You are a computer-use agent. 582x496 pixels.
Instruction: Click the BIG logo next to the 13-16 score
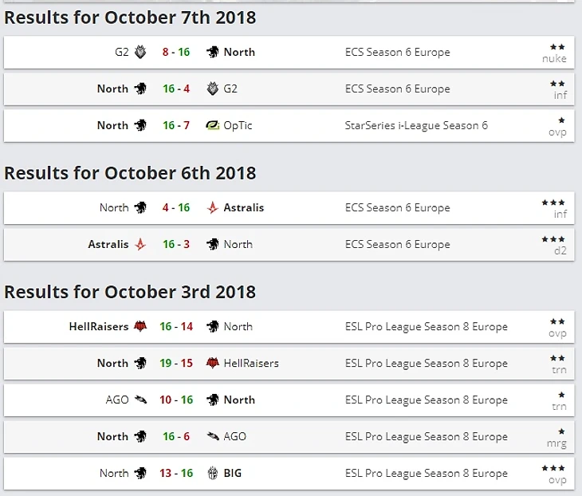point(213,473)
